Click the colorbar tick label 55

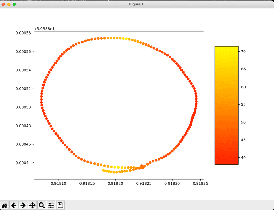[245, 104]
